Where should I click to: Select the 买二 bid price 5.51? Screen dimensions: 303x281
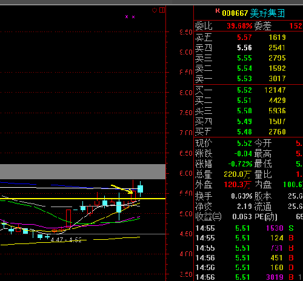pyautogui.click(x=244, y=101)
